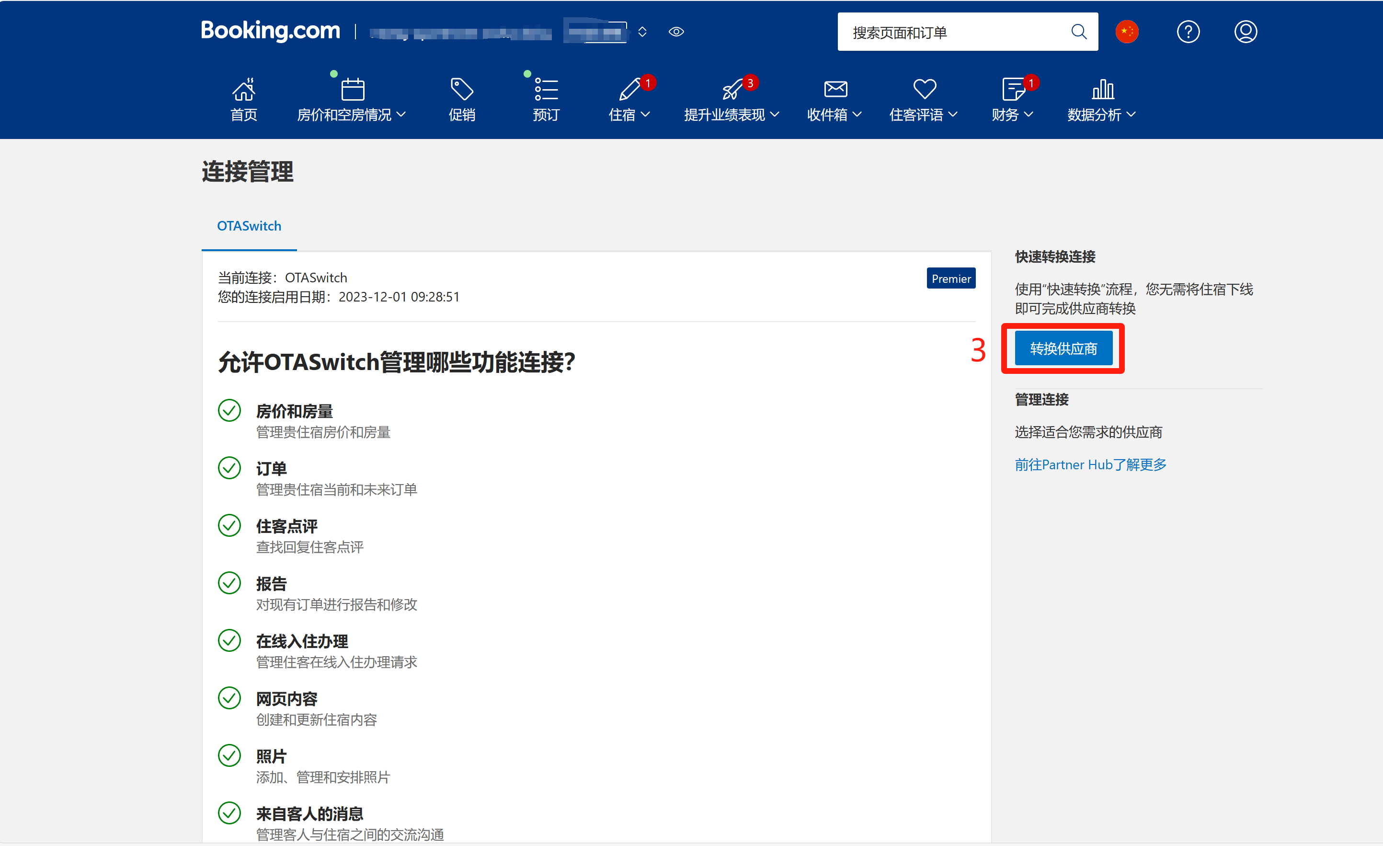Expand the 财务 chevron

point(1029,115)
